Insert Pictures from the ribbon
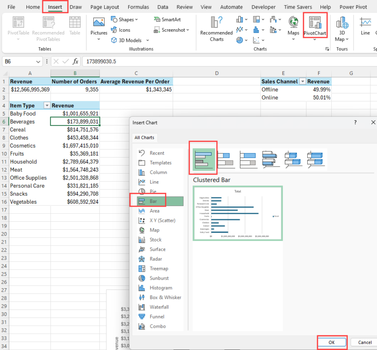Viewport: 377px width, 350px height. pyautogui.click(x=98, y=26)
